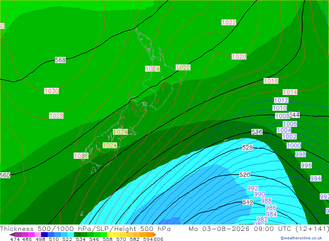The image size is (329, 241).
Task: Pick the bright lime green legend swatch
Action: tap(104, 234)
